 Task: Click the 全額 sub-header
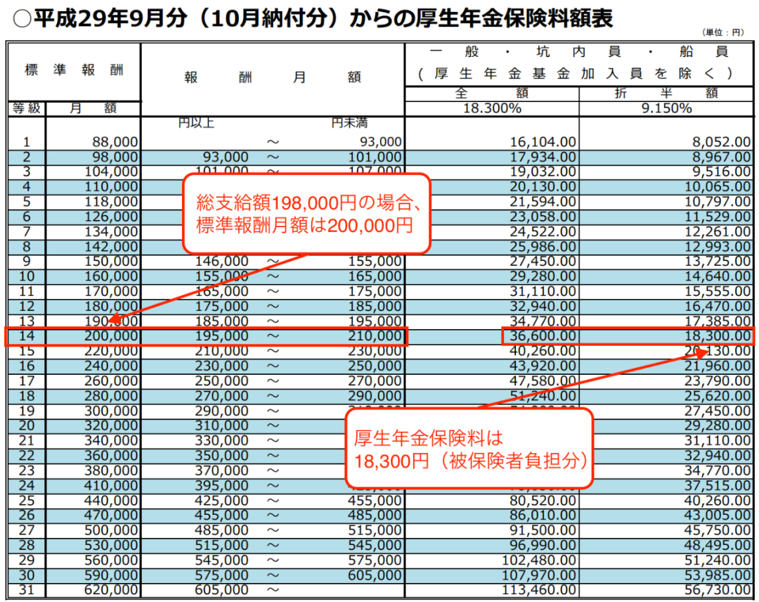pyautogui.click(x=491, y=94)
